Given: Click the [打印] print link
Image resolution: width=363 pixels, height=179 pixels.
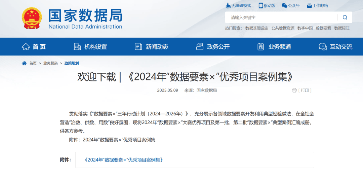Looking at the screenshot, I should pyautogui.click(x=305, y=90).
